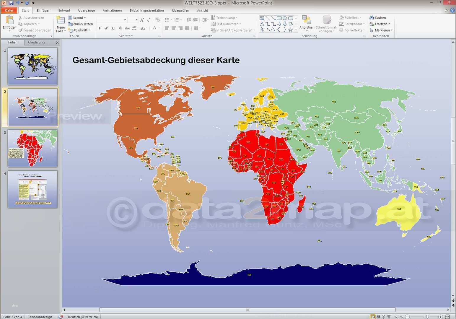This screenshot has height=319, width=456.
Task: Select the star shape from the shapes gallery
Action: pos(290,30)
